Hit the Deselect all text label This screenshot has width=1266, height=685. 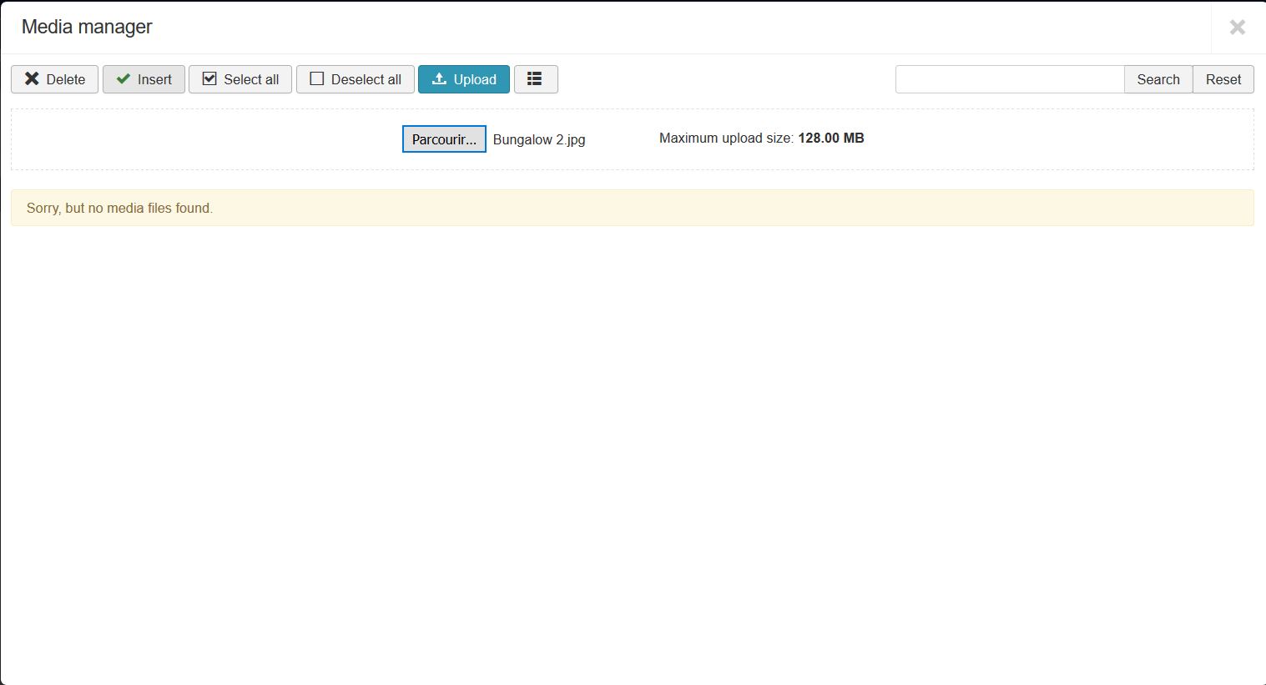(366, 79)
